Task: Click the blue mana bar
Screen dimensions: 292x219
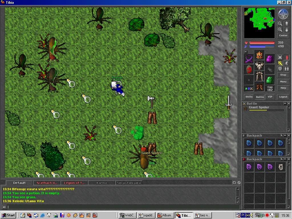Action: click(x=262, y=46)
